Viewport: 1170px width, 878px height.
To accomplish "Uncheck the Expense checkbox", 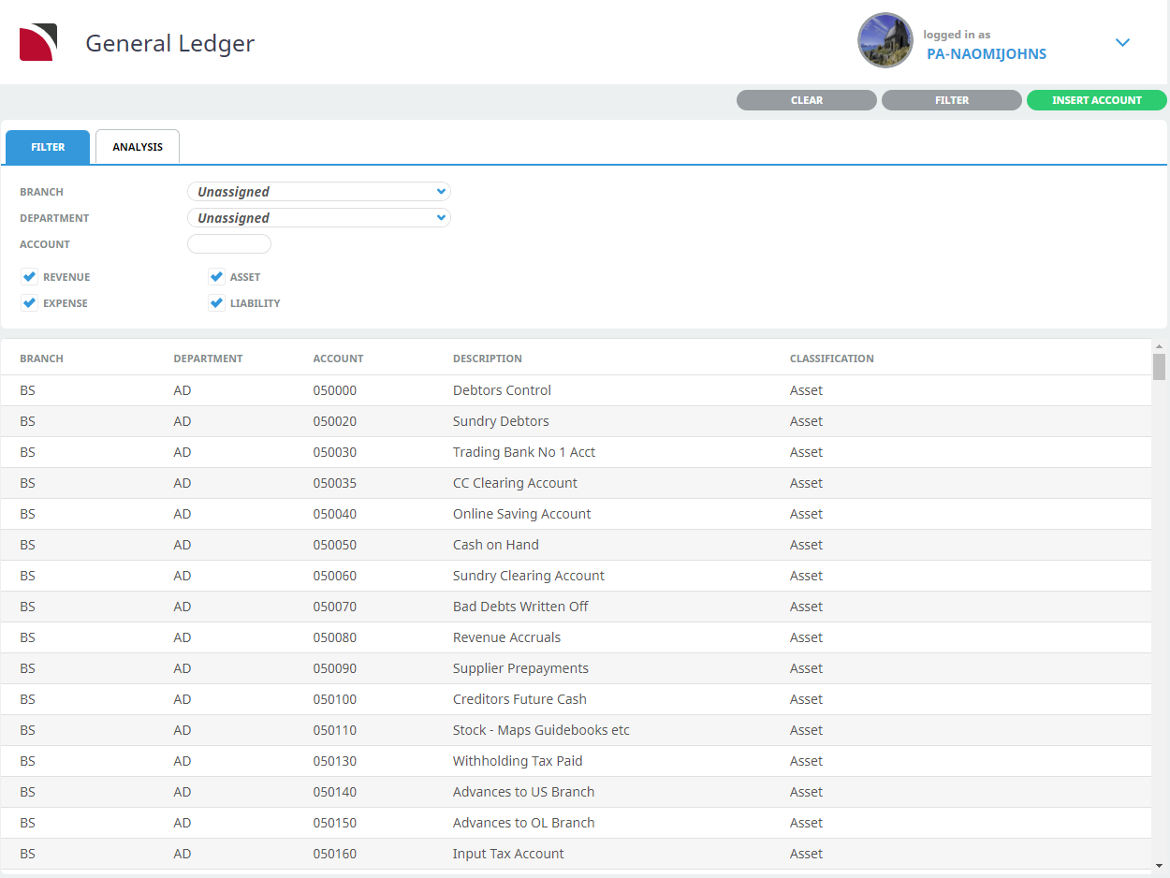I will click(30, 303).
